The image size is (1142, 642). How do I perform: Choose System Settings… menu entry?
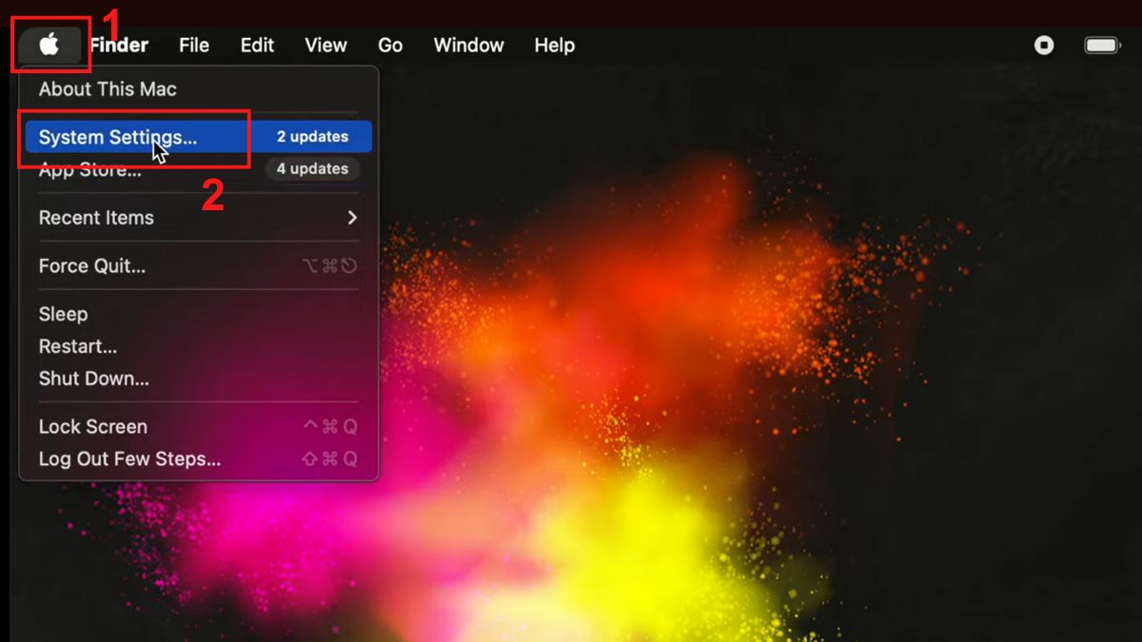(199, 137)
